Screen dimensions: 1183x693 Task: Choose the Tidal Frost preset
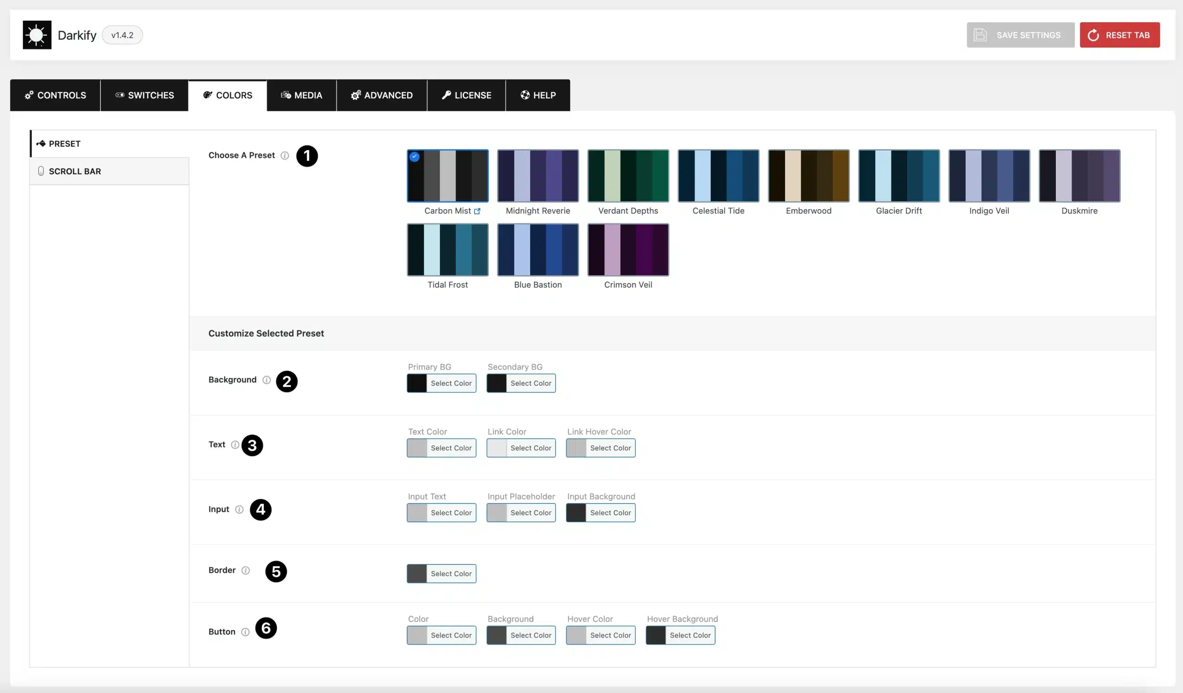coord(447,250)
